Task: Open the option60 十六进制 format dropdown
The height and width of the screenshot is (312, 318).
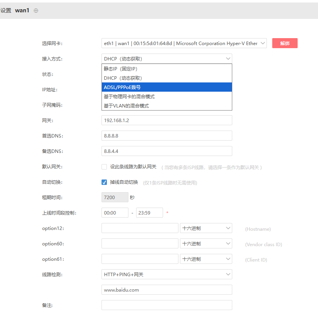Action: click(206, 243)
